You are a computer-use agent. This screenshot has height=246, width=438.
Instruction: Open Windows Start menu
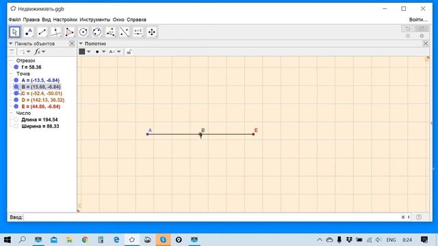tap(8, 240)
